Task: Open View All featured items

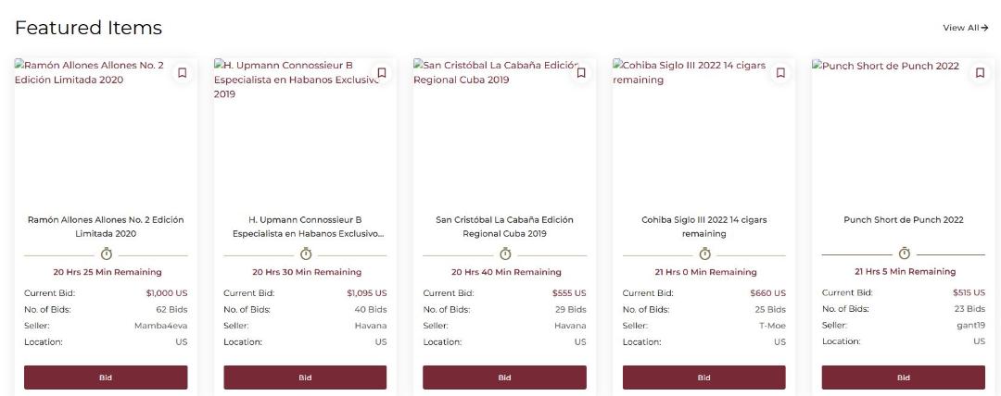Action: click(x=965, y=28)
